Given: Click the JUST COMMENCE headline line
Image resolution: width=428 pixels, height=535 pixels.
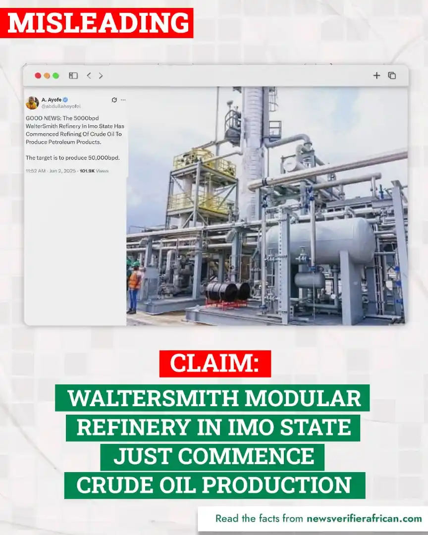Looking at the screenshot, I should point(213,457).
